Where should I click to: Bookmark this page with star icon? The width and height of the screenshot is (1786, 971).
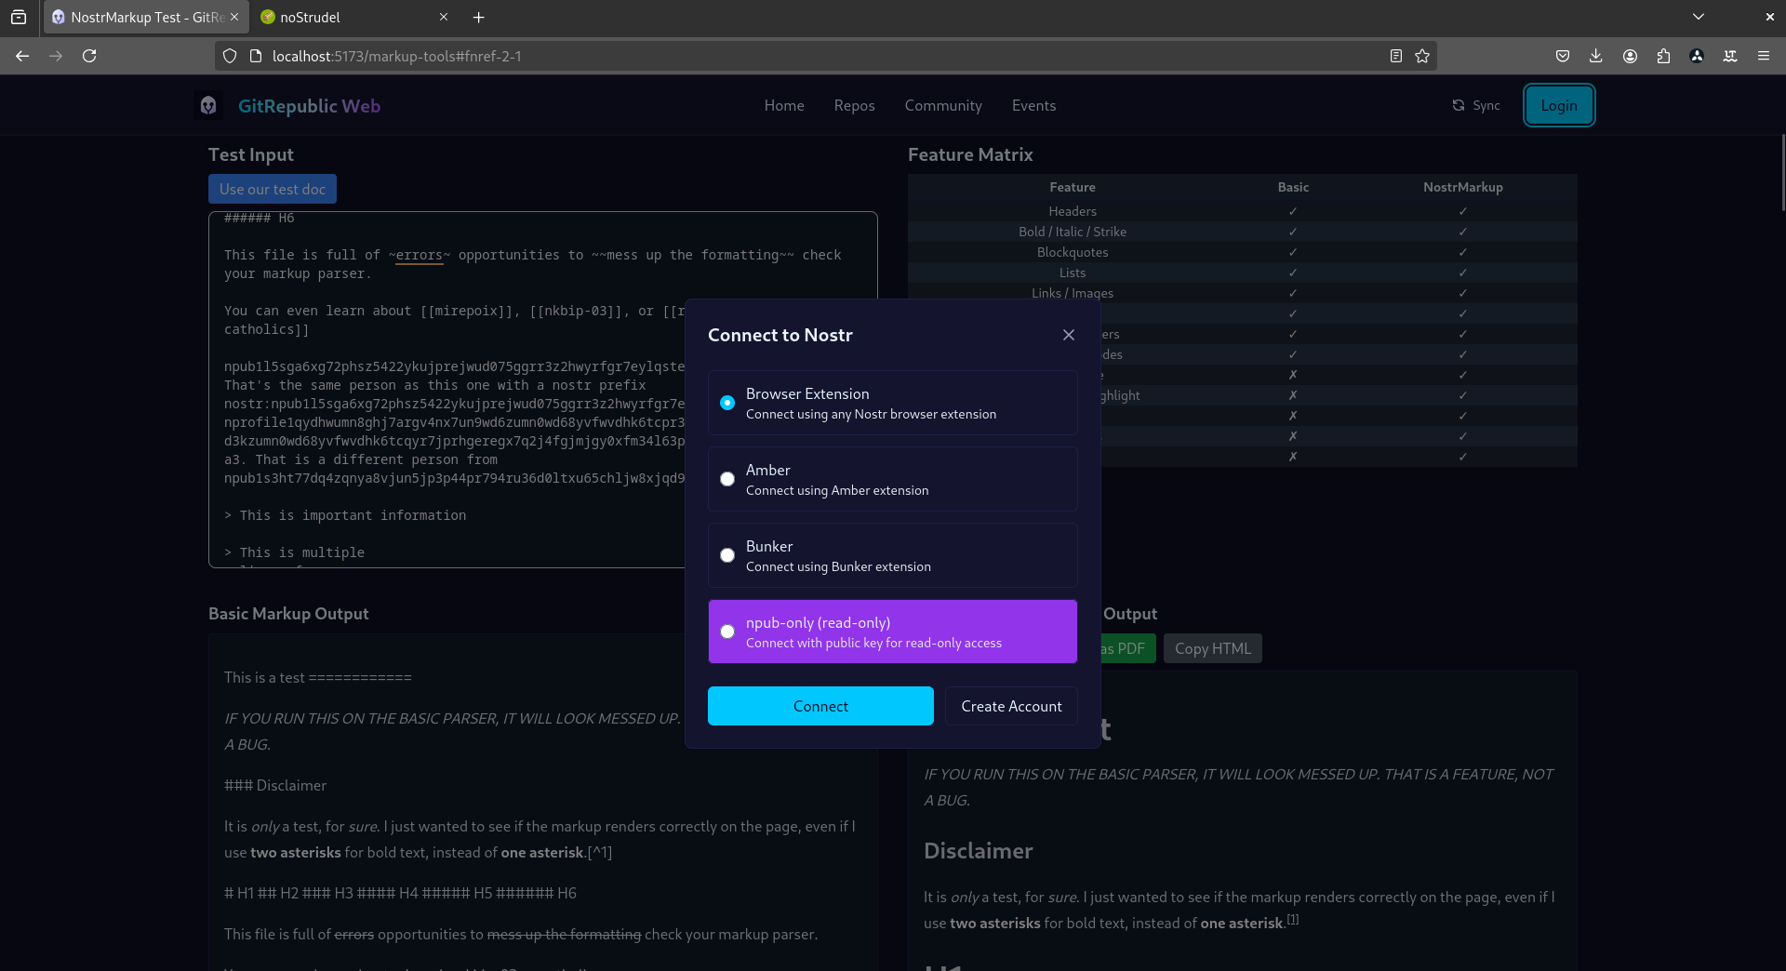pyautogui.click(x=1422, y=56)
